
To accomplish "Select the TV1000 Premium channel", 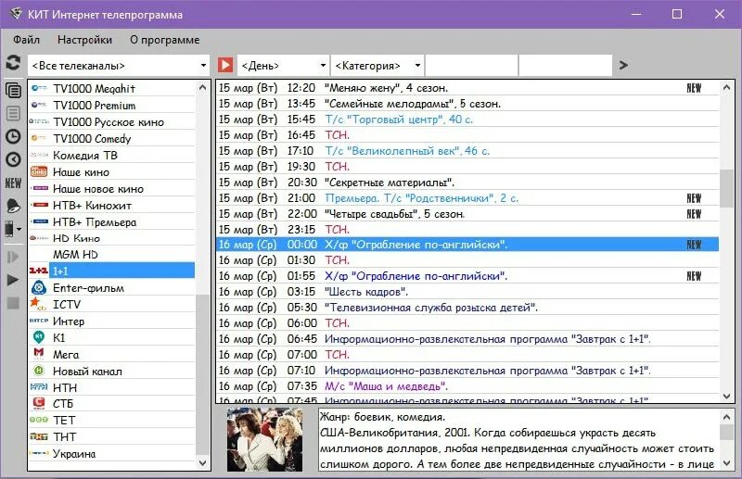I will [111, 105].
